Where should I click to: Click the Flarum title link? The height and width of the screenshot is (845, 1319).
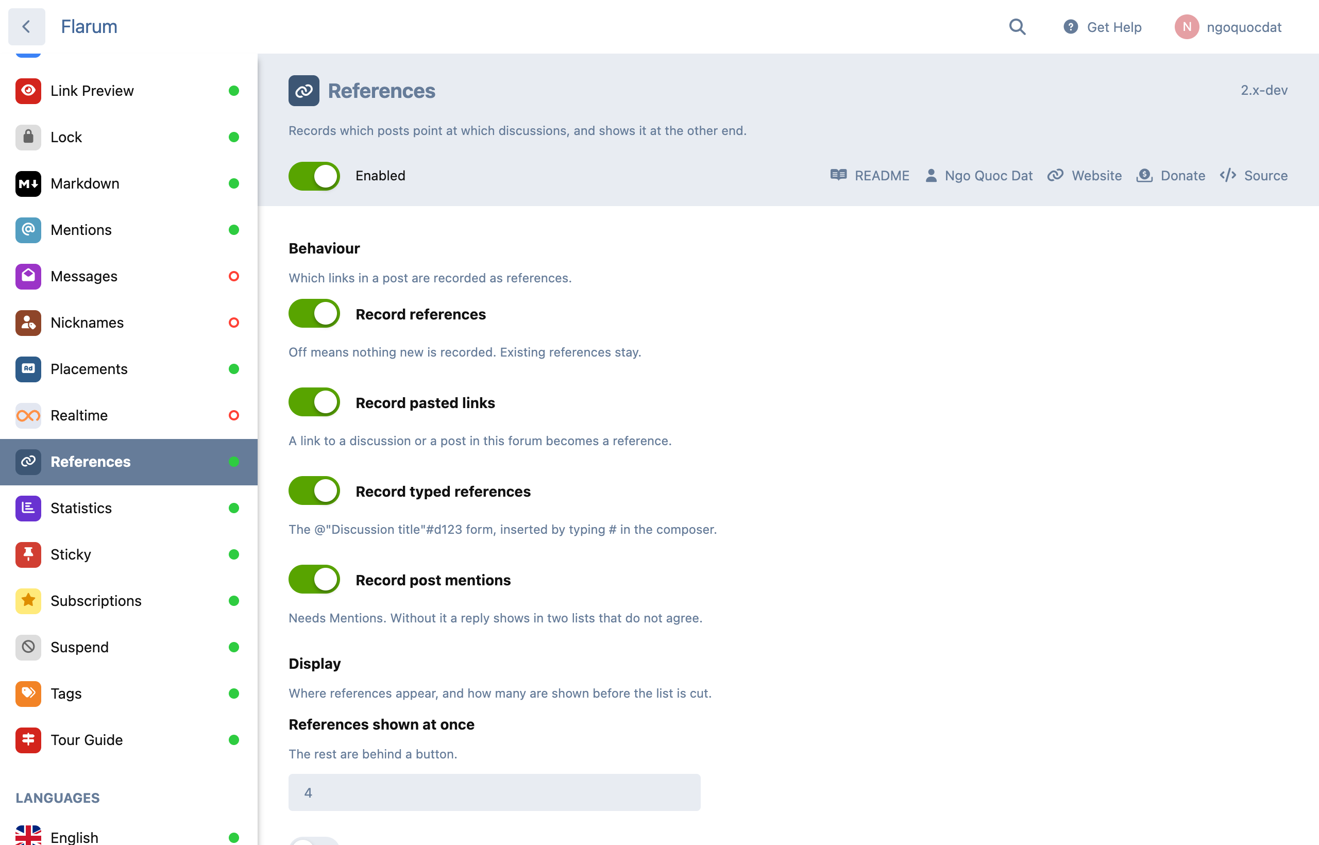89,26
